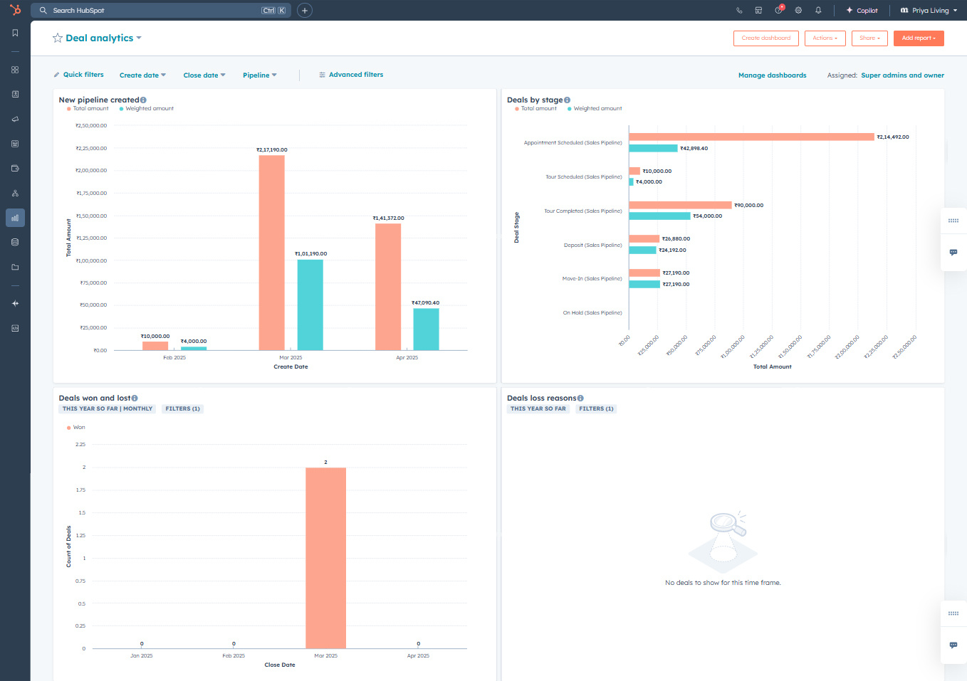Open the notifications bell
The width and height of the screenshot is (967, 681).
click(818, 10)
